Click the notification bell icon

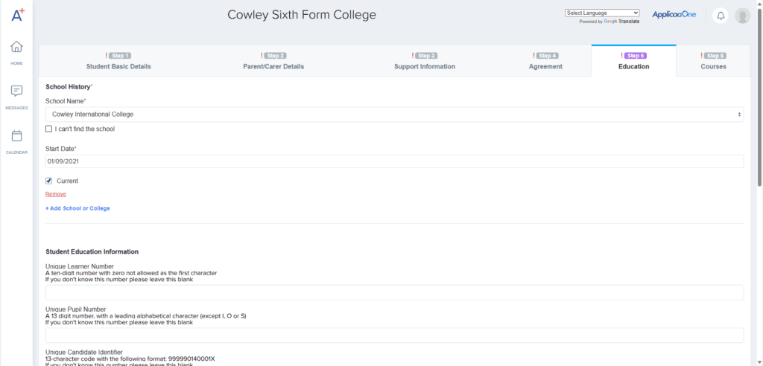click(x=721, y=16)
